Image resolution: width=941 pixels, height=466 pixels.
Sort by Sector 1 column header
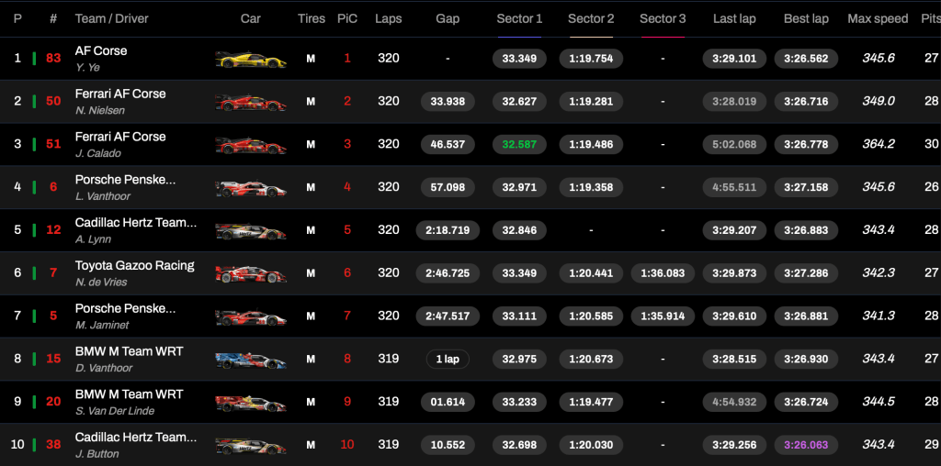(519, 18)
